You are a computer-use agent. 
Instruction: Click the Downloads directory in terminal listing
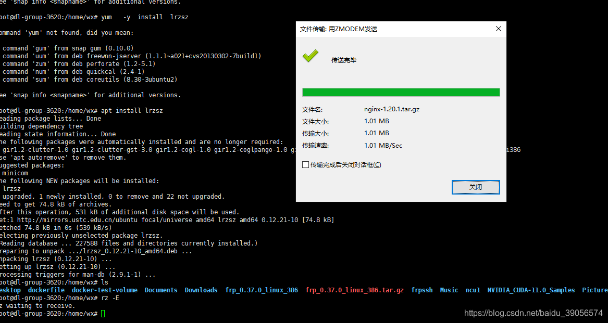click(201, 290)
